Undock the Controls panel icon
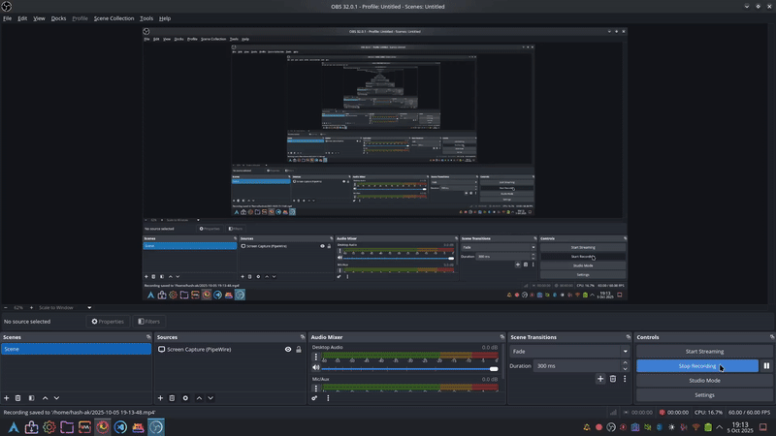Screen dimensions: 776x436 (772, 337)
